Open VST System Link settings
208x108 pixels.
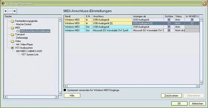(30, 54)
